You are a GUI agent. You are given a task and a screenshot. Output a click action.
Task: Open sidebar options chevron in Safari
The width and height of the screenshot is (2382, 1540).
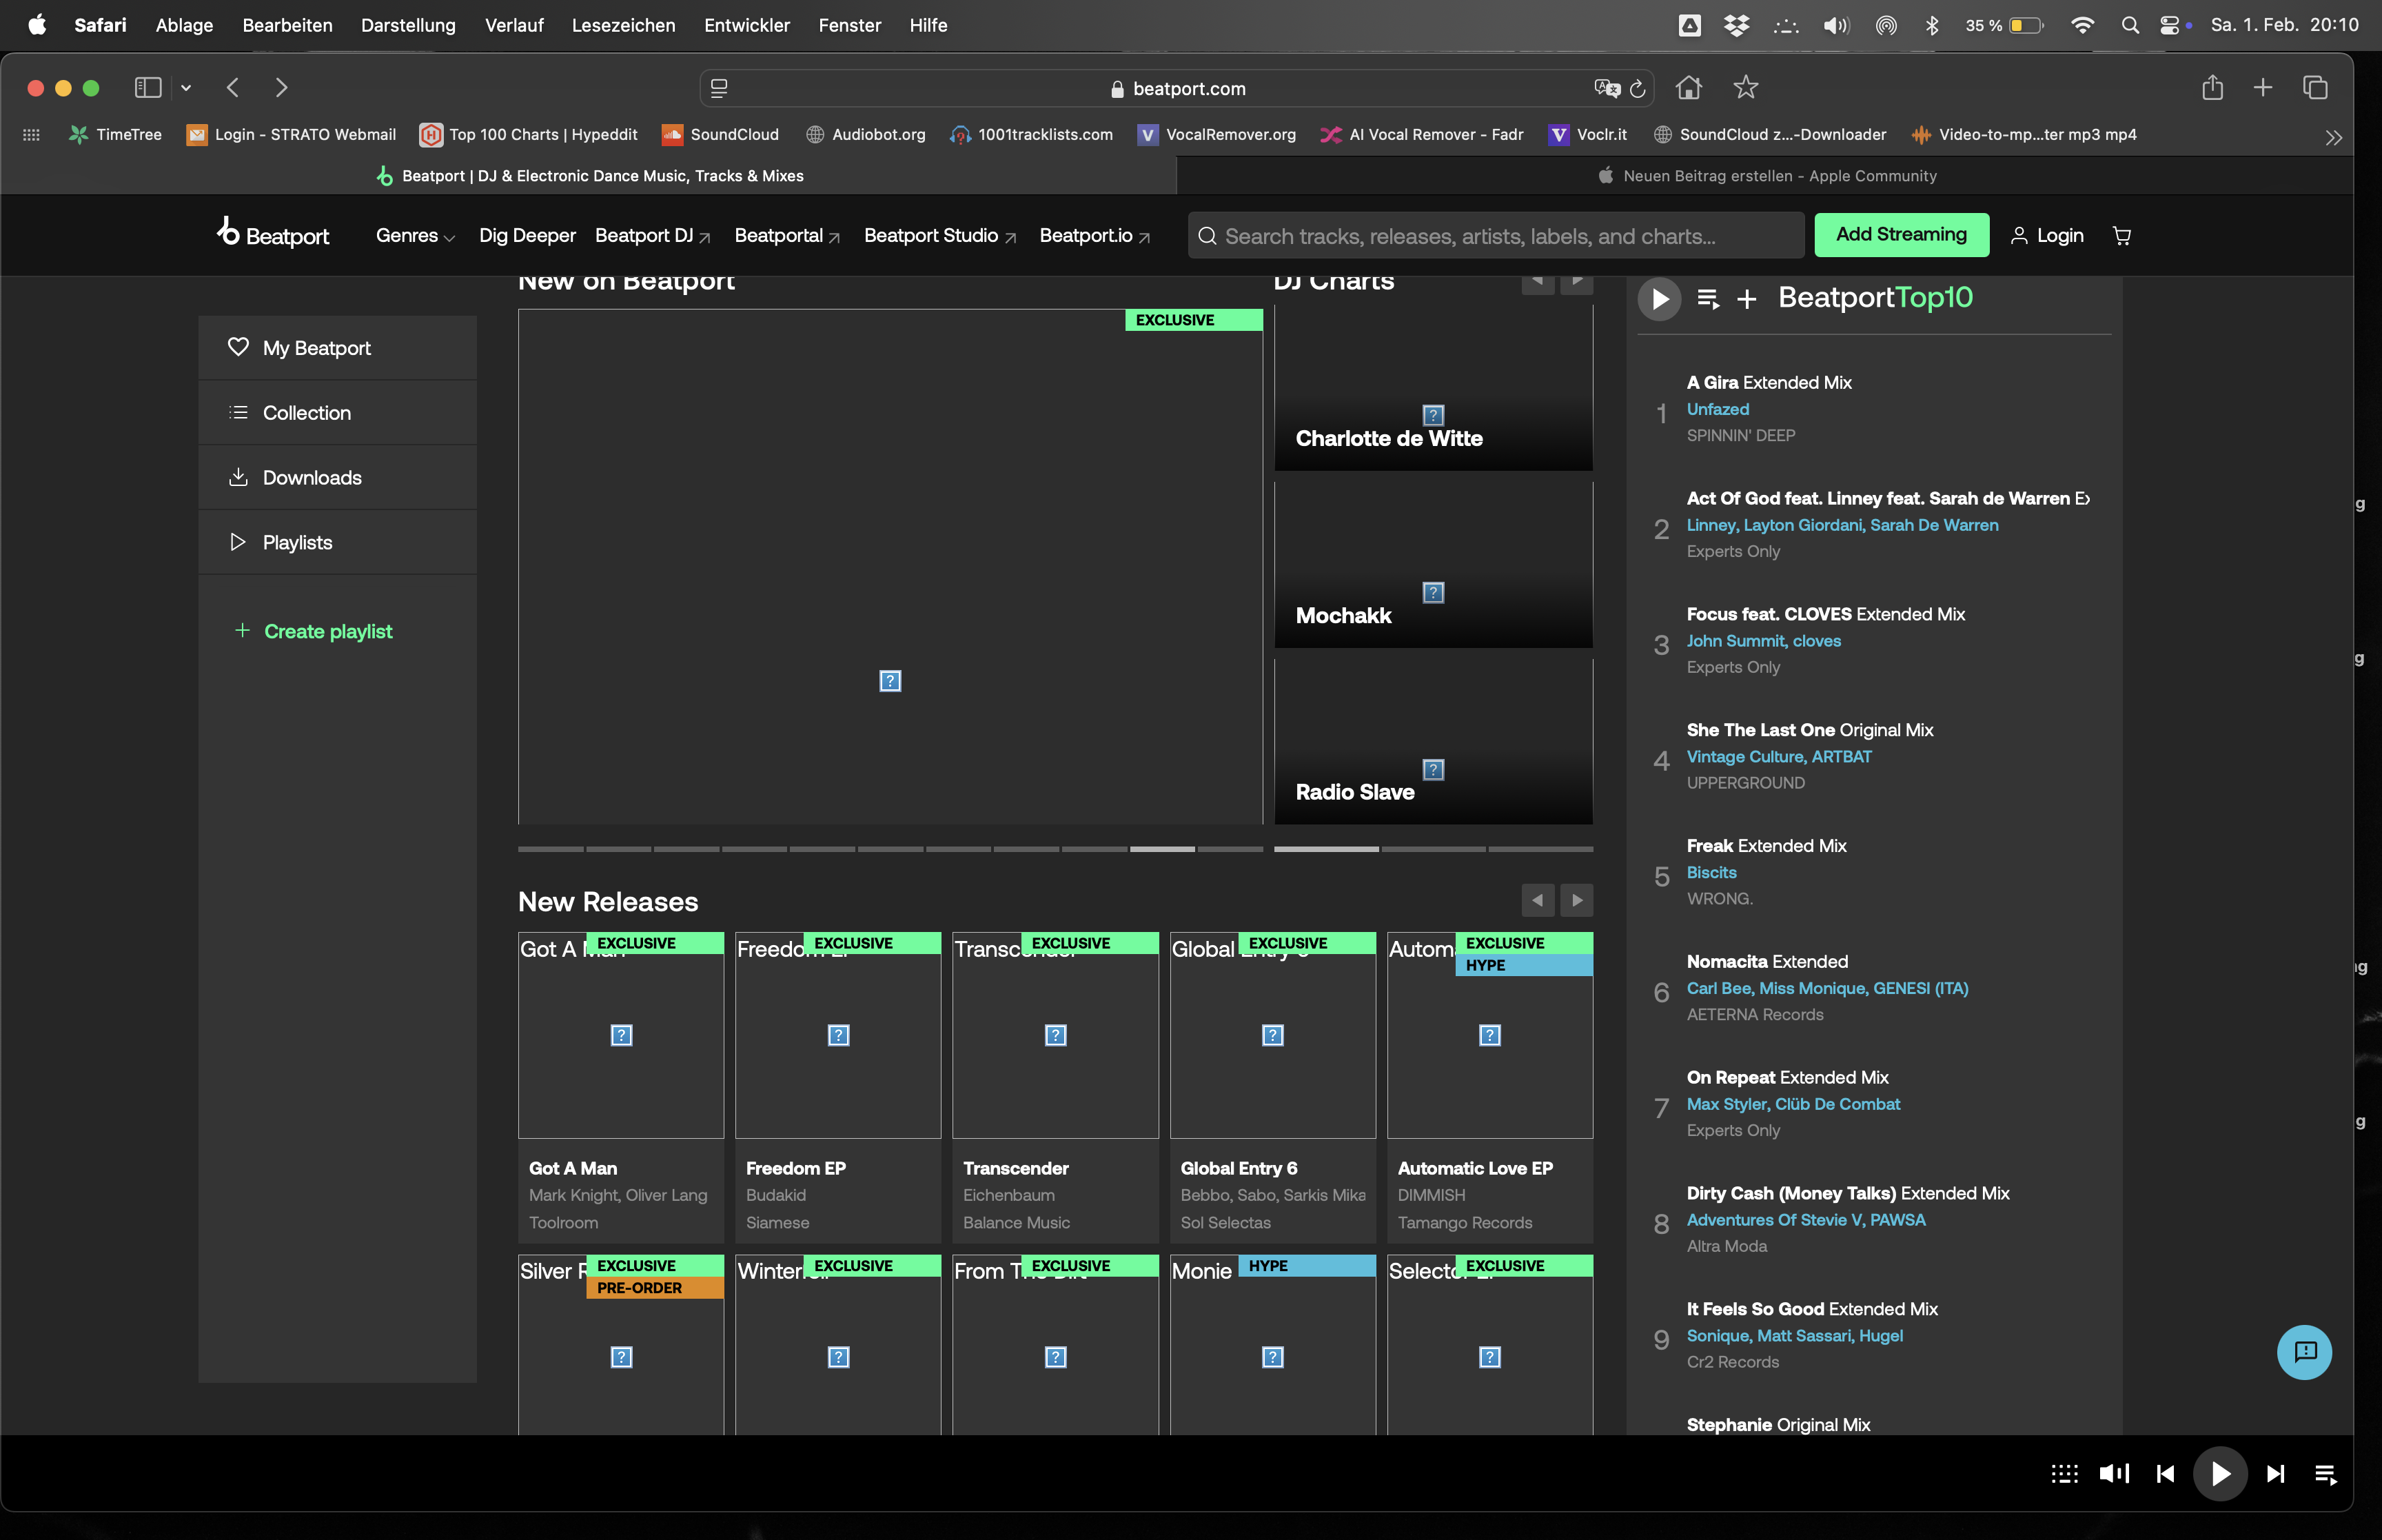point(186,88)
